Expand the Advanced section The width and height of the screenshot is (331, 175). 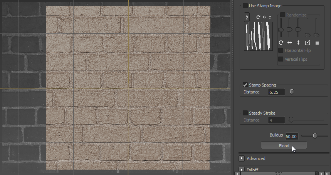click(x=242, y=158)
